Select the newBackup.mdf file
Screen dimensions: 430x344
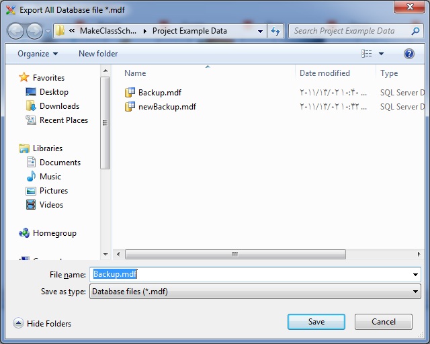pos(167,107)
